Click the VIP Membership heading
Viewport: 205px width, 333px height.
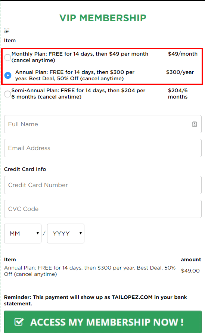103,18
